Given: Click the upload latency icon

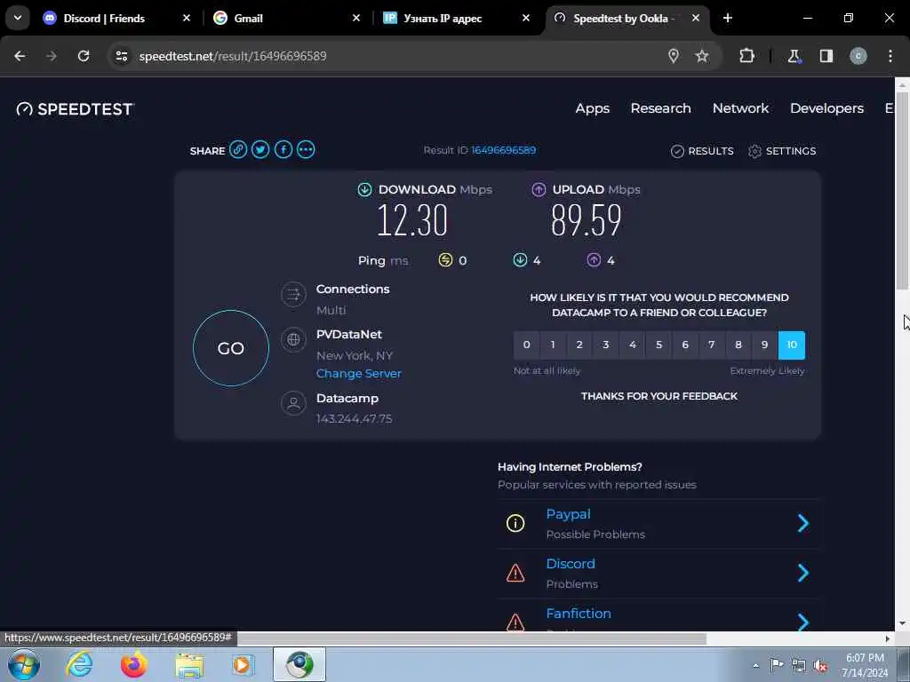Looking at the screenshot, I should (594, 260).
